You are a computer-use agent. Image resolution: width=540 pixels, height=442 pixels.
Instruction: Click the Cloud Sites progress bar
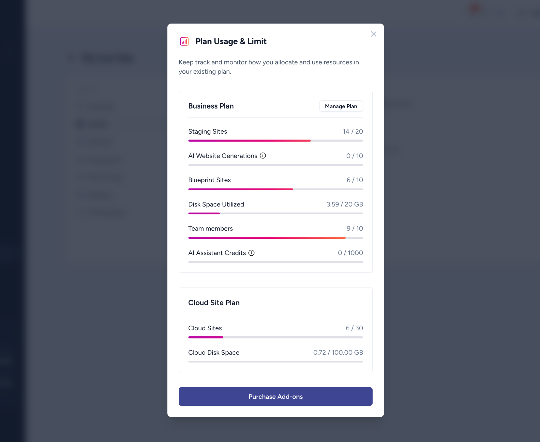point(275,337)
